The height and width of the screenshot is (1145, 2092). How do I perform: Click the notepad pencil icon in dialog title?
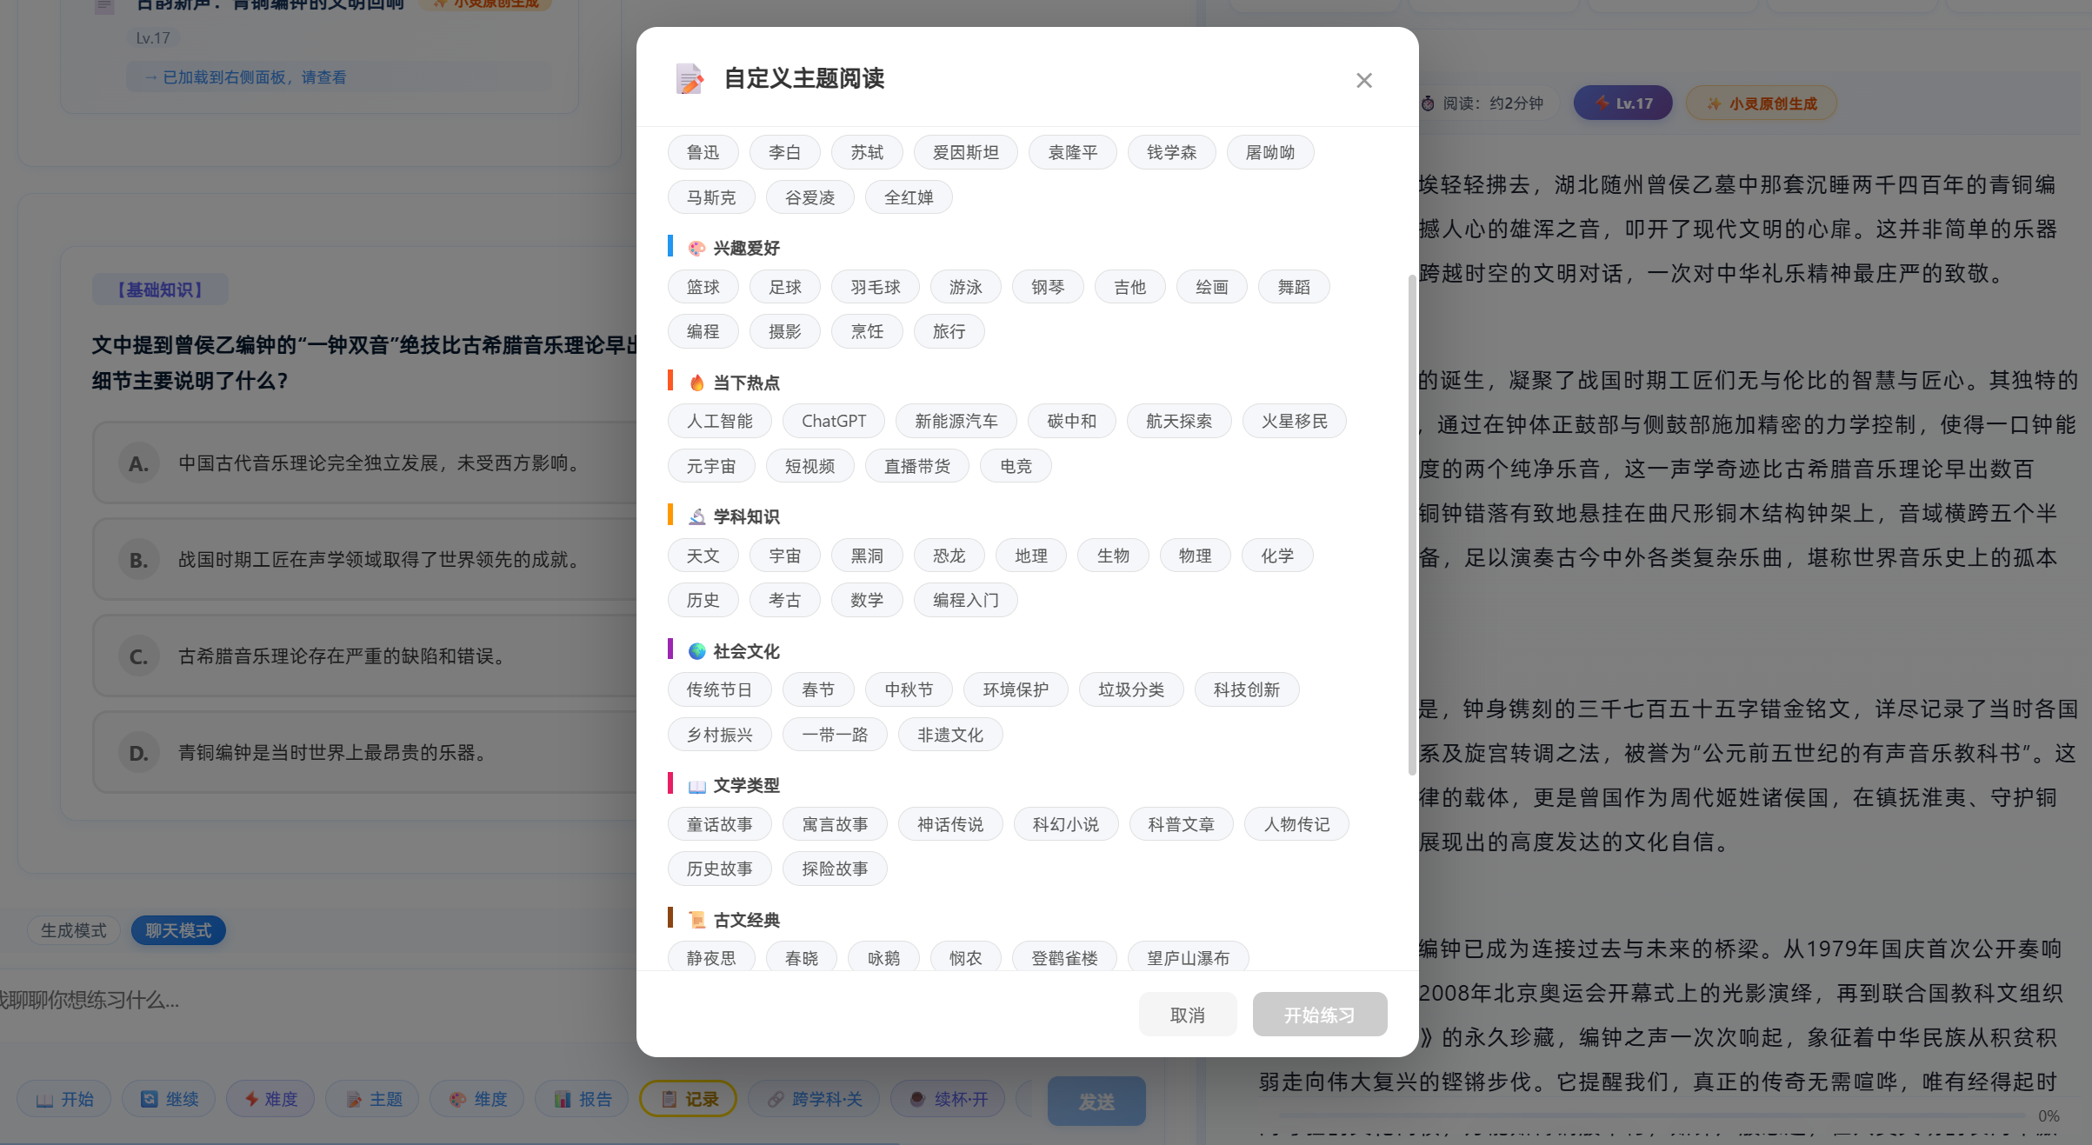690,79
